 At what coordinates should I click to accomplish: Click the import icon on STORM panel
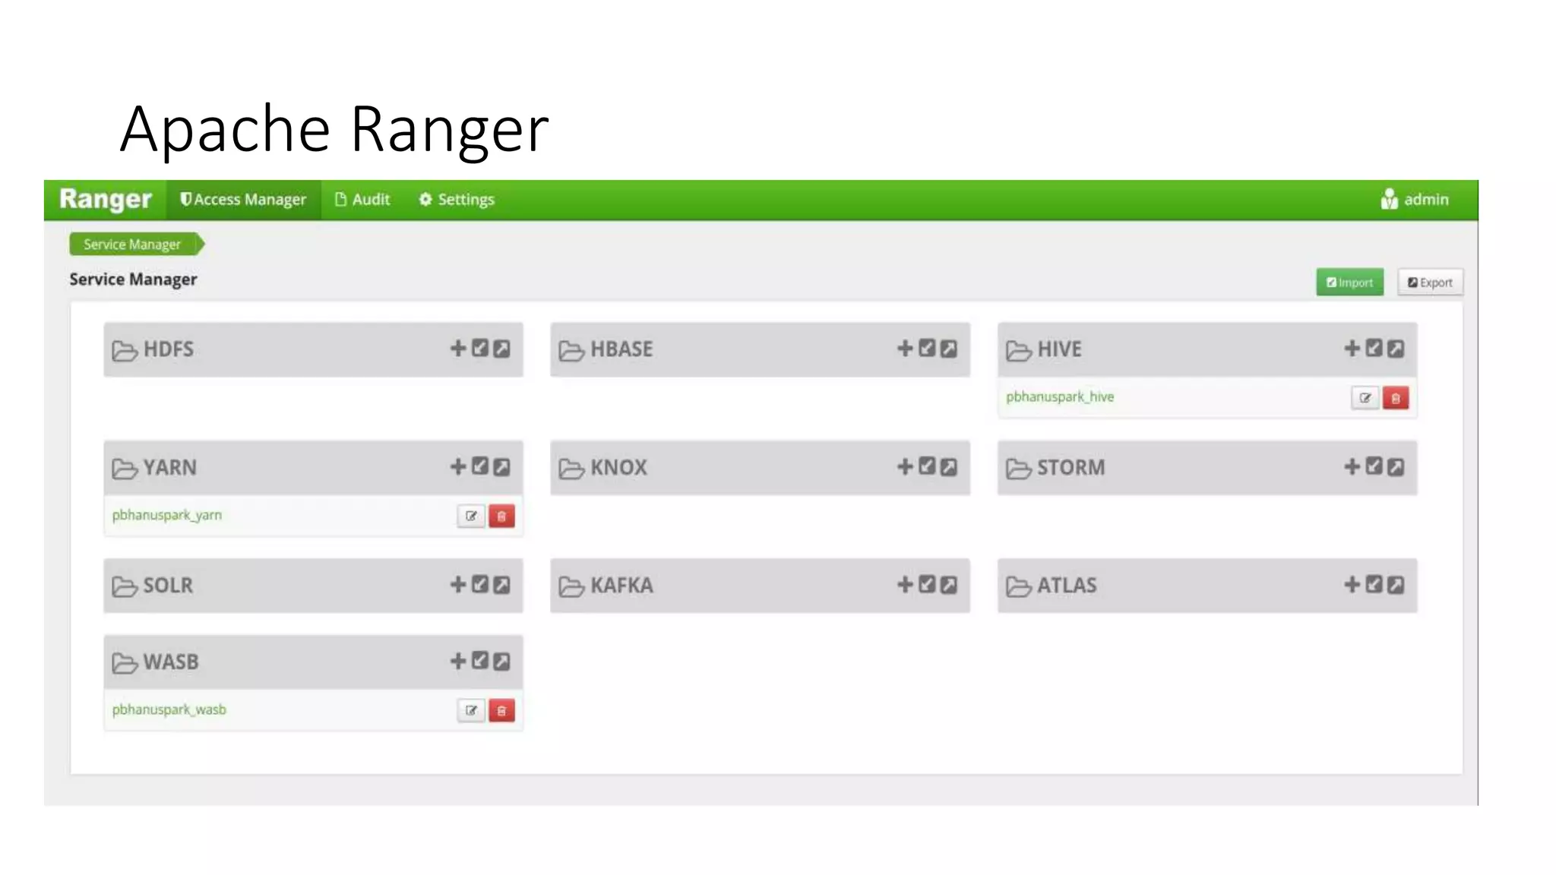pyautogui.click(x=1374, y=466)
